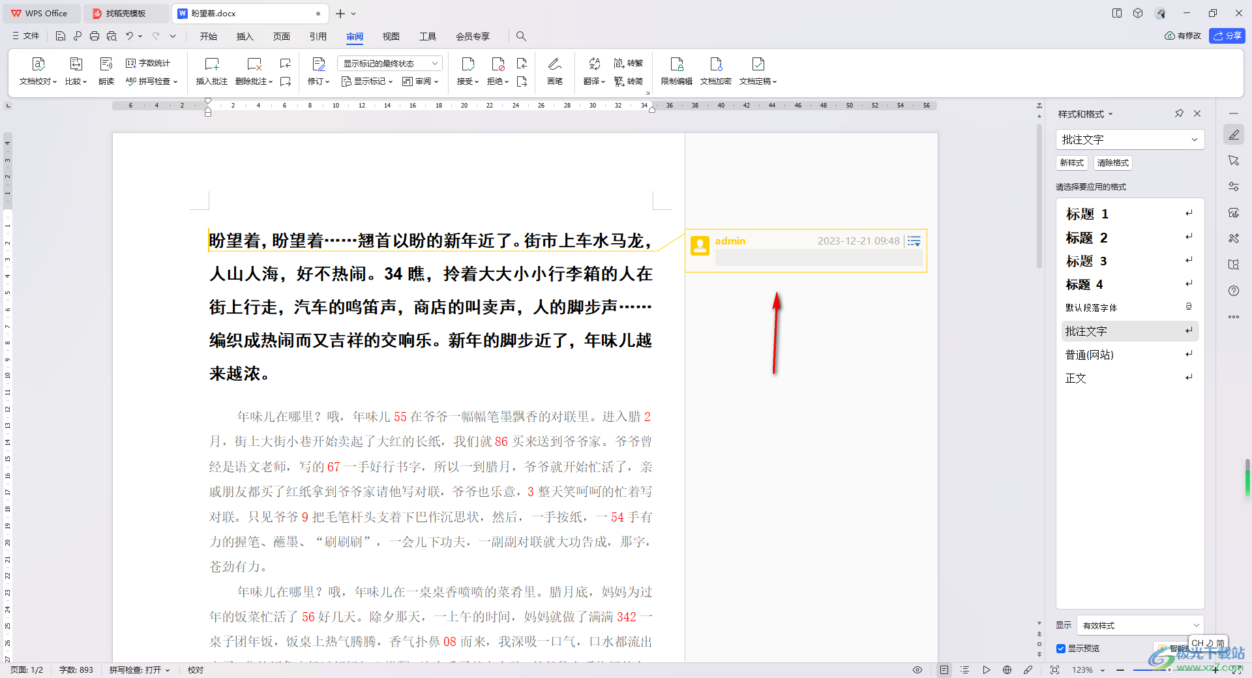Screen dimensions: 1252x678
Task: Click the undo icon
Action: [130, 36]
